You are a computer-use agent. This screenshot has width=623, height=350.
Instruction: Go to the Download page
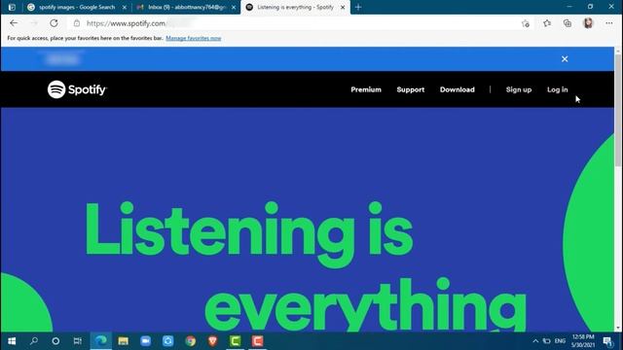tap(457, 89)
